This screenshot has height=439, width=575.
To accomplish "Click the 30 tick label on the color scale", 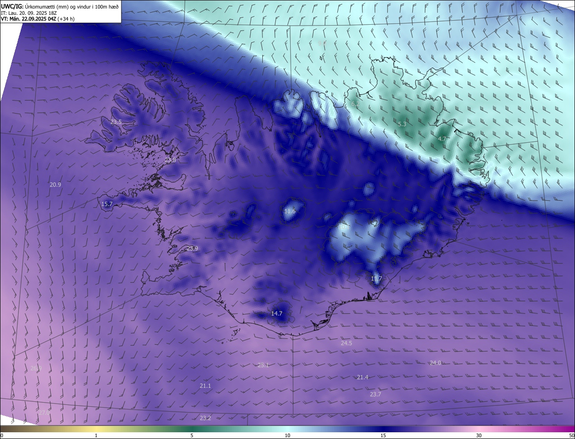I will click(x=479, y=435).
